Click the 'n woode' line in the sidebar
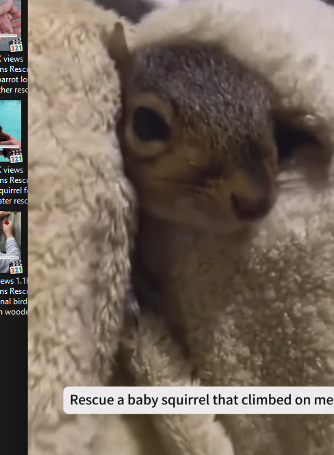 click(x=14, y=312)
